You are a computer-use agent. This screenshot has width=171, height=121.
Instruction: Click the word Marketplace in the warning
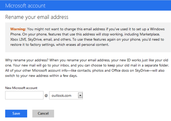coord(150,34)
